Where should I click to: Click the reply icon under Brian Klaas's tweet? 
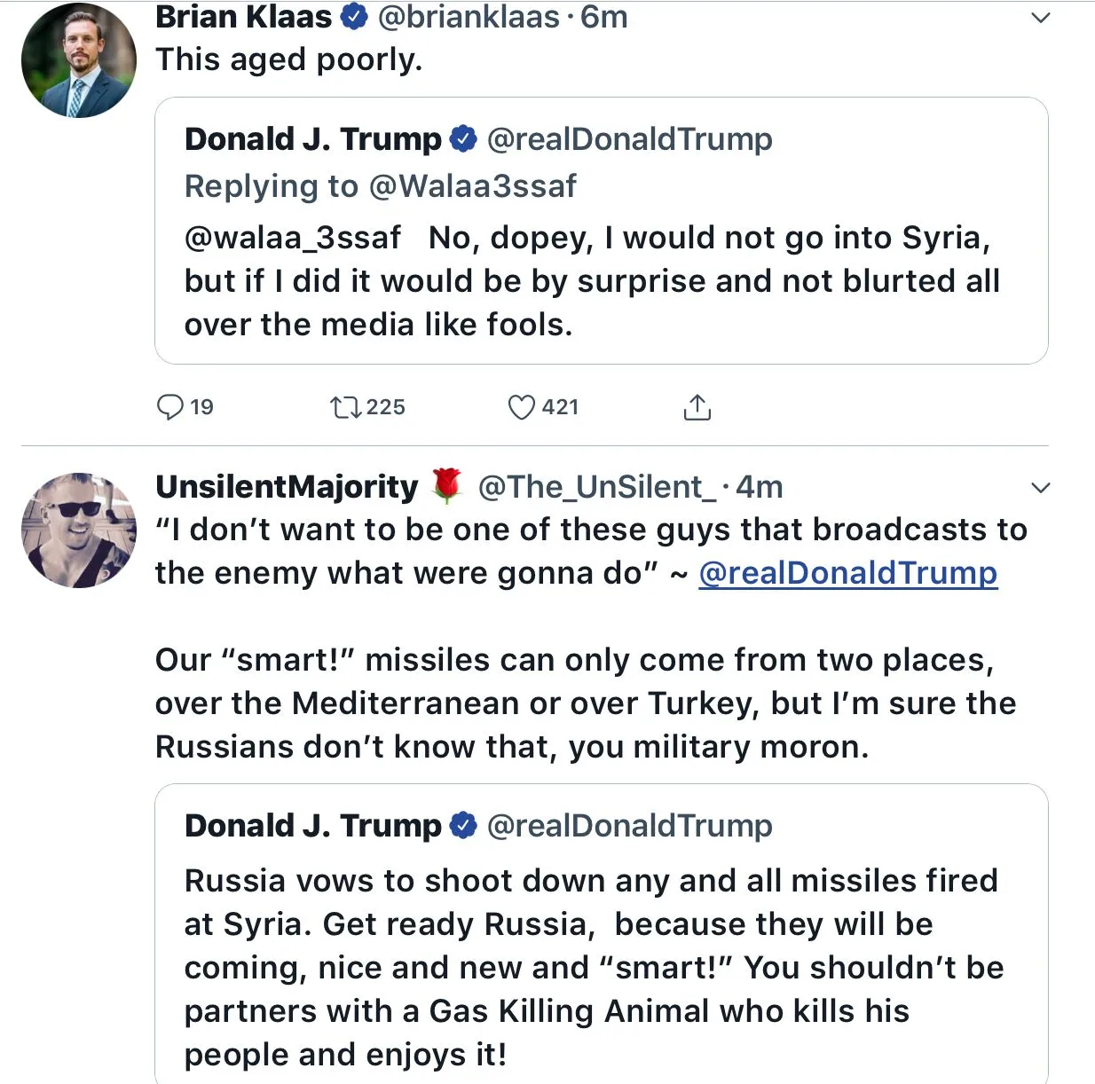pos(169,407)
